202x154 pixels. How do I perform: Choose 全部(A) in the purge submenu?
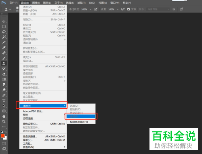81,116
